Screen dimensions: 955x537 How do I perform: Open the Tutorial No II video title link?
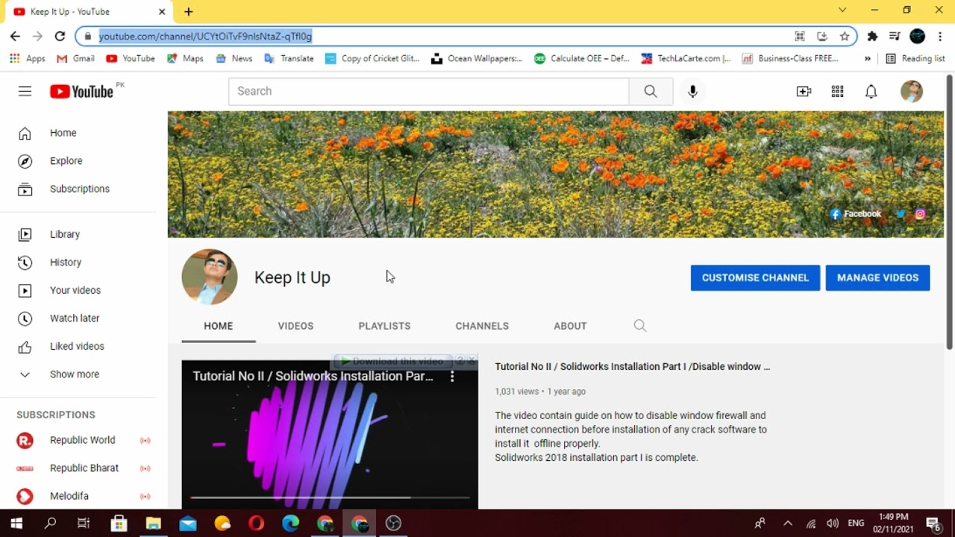632,366
